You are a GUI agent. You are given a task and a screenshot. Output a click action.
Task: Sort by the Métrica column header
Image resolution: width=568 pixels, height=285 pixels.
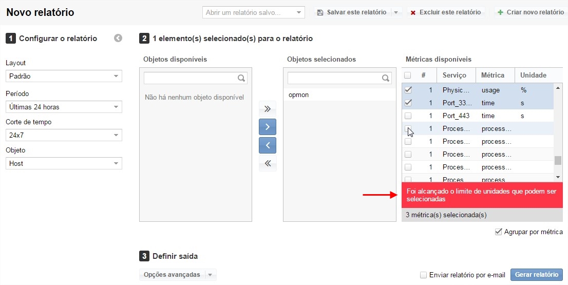pos(494,75)
